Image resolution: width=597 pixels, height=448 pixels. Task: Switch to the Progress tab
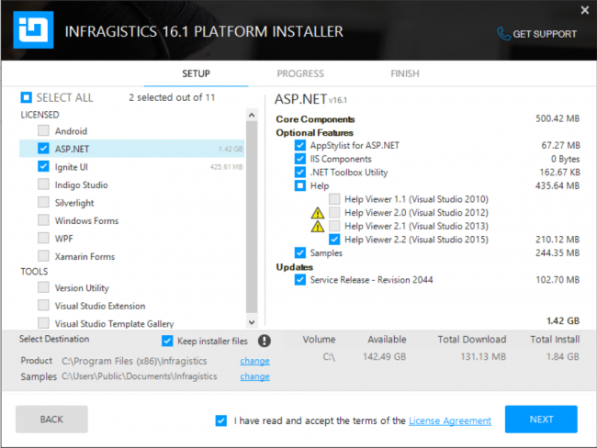coord(300,73)
